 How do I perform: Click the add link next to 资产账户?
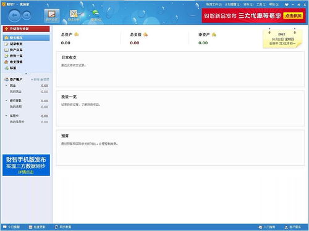click(x=35, y=79)
